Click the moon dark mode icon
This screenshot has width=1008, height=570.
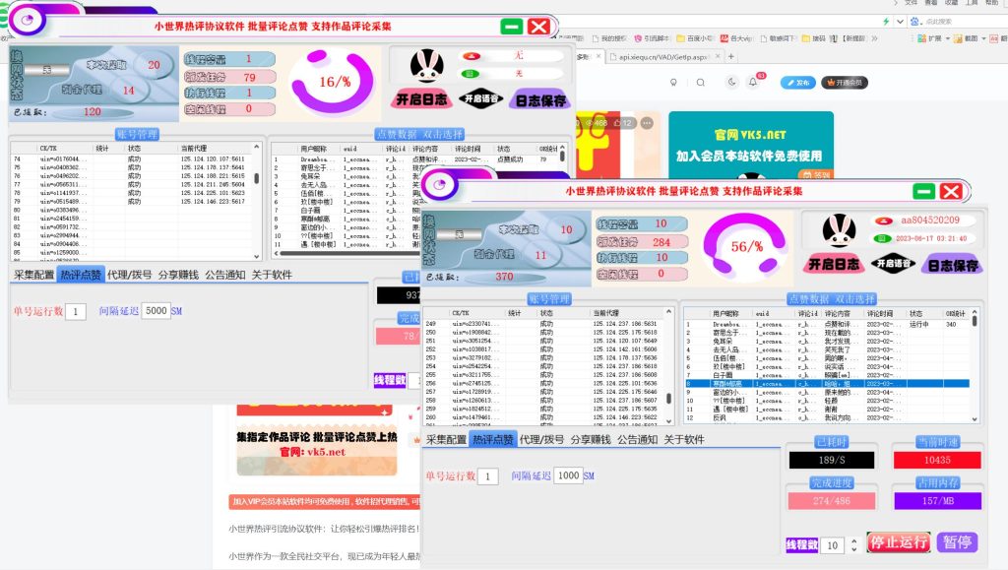(x=730, y=83)
